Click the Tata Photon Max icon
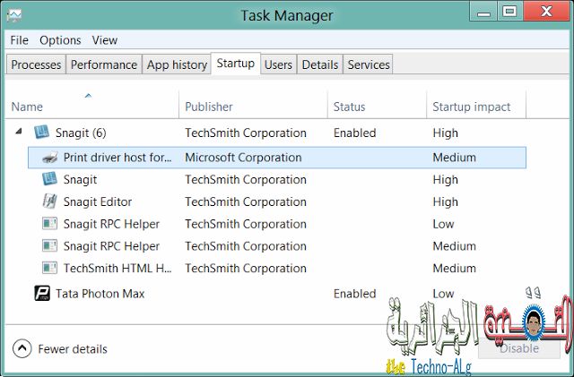Screen dimensions: 574x377 tap(42, 293)
